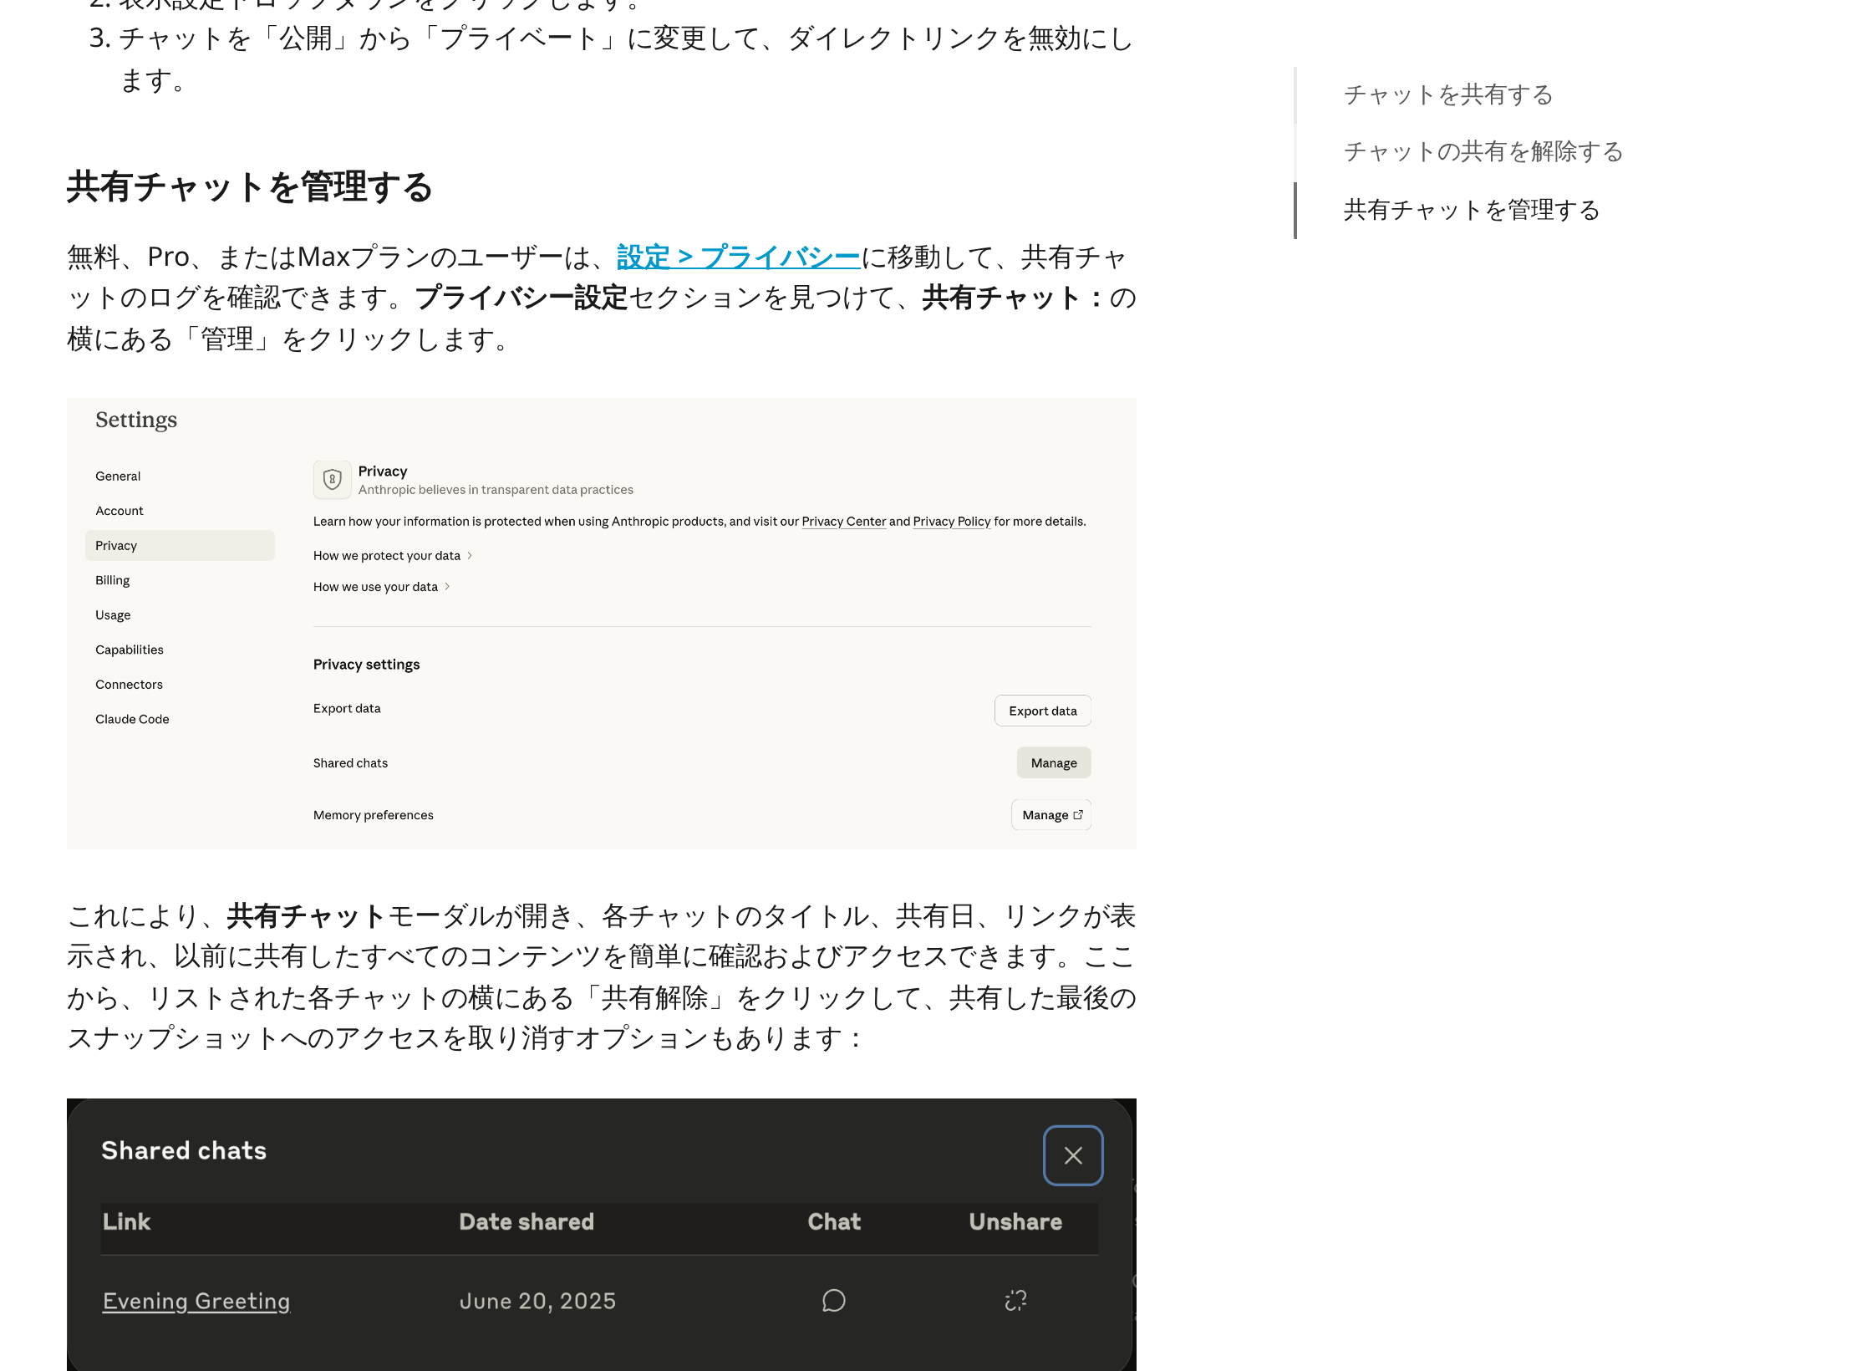Click the Export data row label
This screenshot has height=1371, width=1872.
[x=347, y=709]
